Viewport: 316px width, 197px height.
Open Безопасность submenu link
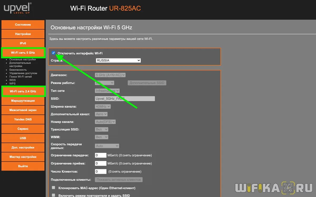18,70
